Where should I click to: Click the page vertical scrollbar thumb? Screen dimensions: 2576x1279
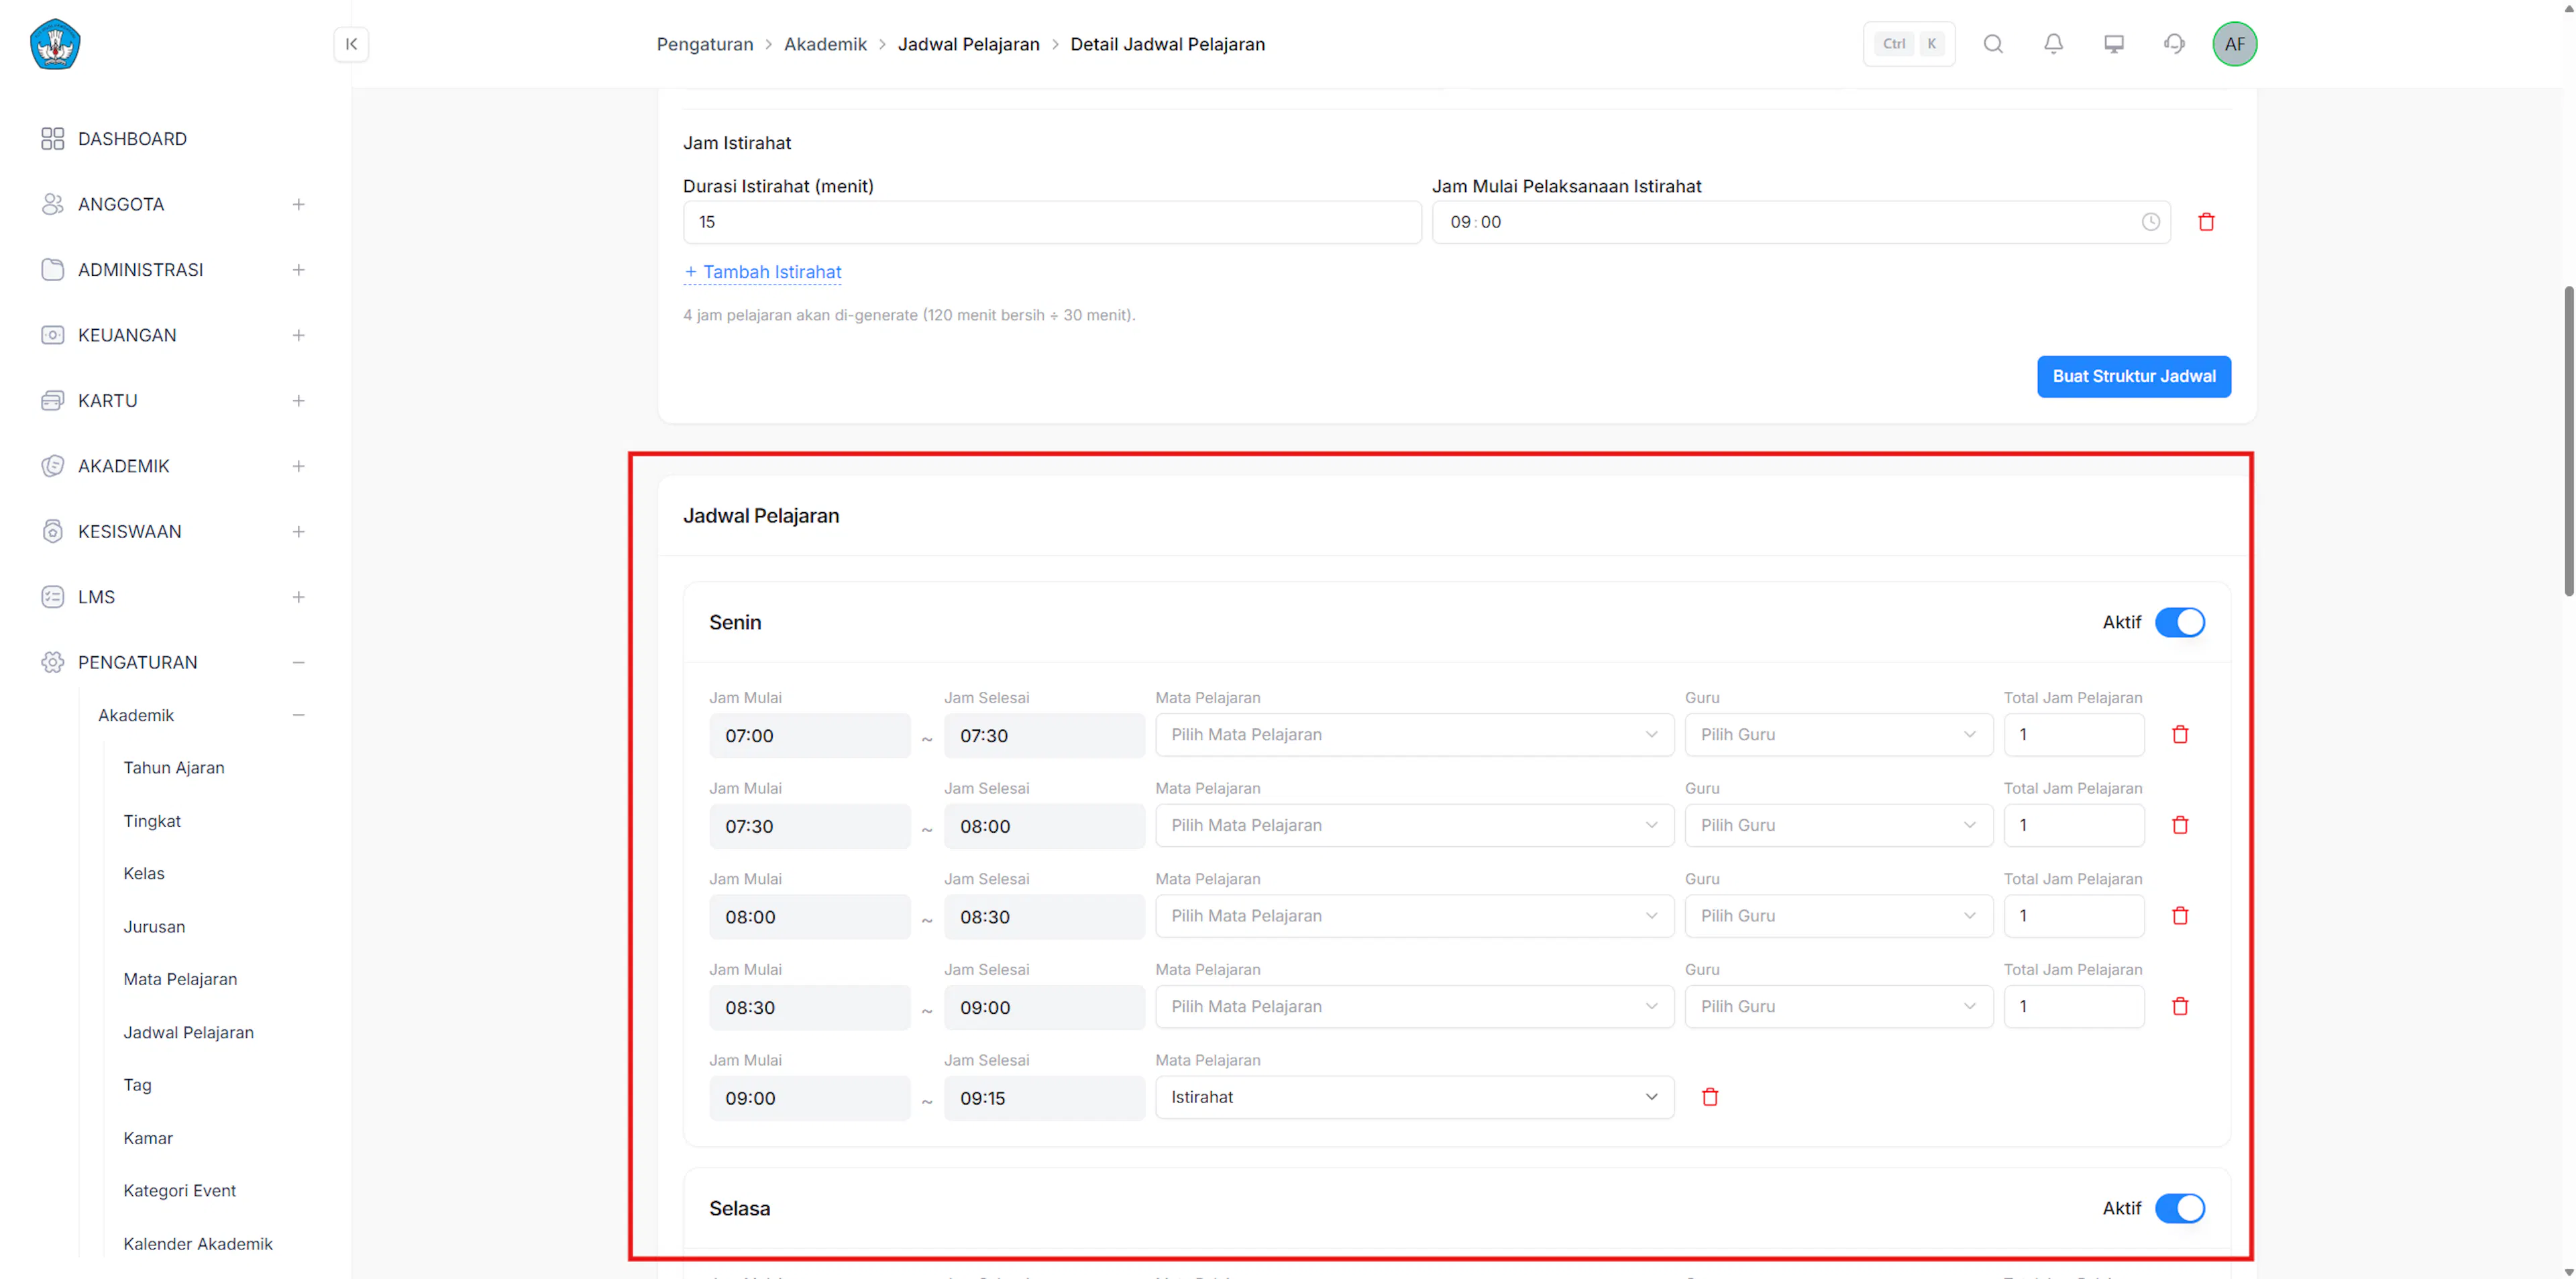tap(2568, 441)
